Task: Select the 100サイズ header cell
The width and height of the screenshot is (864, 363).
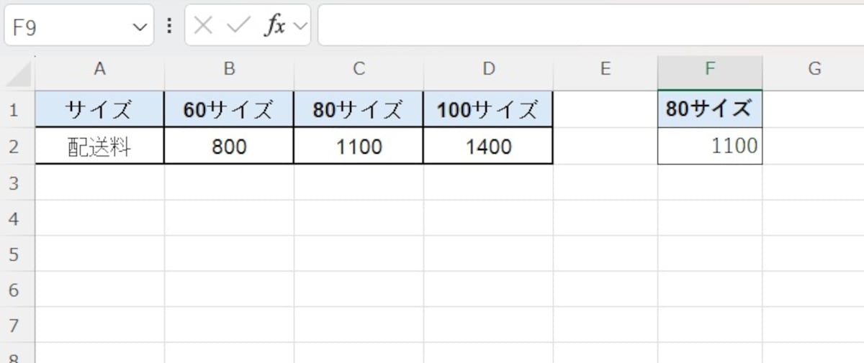Action: click(x=488, y=110)
